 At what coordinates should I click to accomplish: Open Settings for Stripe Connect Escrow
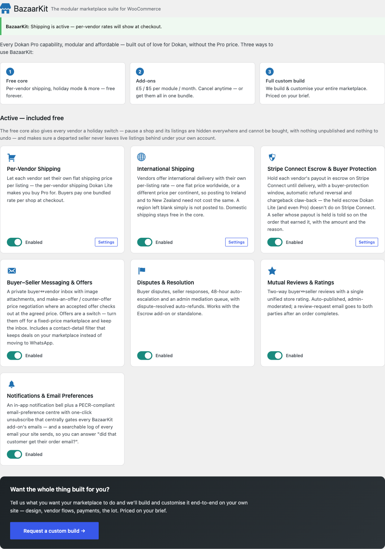coord(367,242)
